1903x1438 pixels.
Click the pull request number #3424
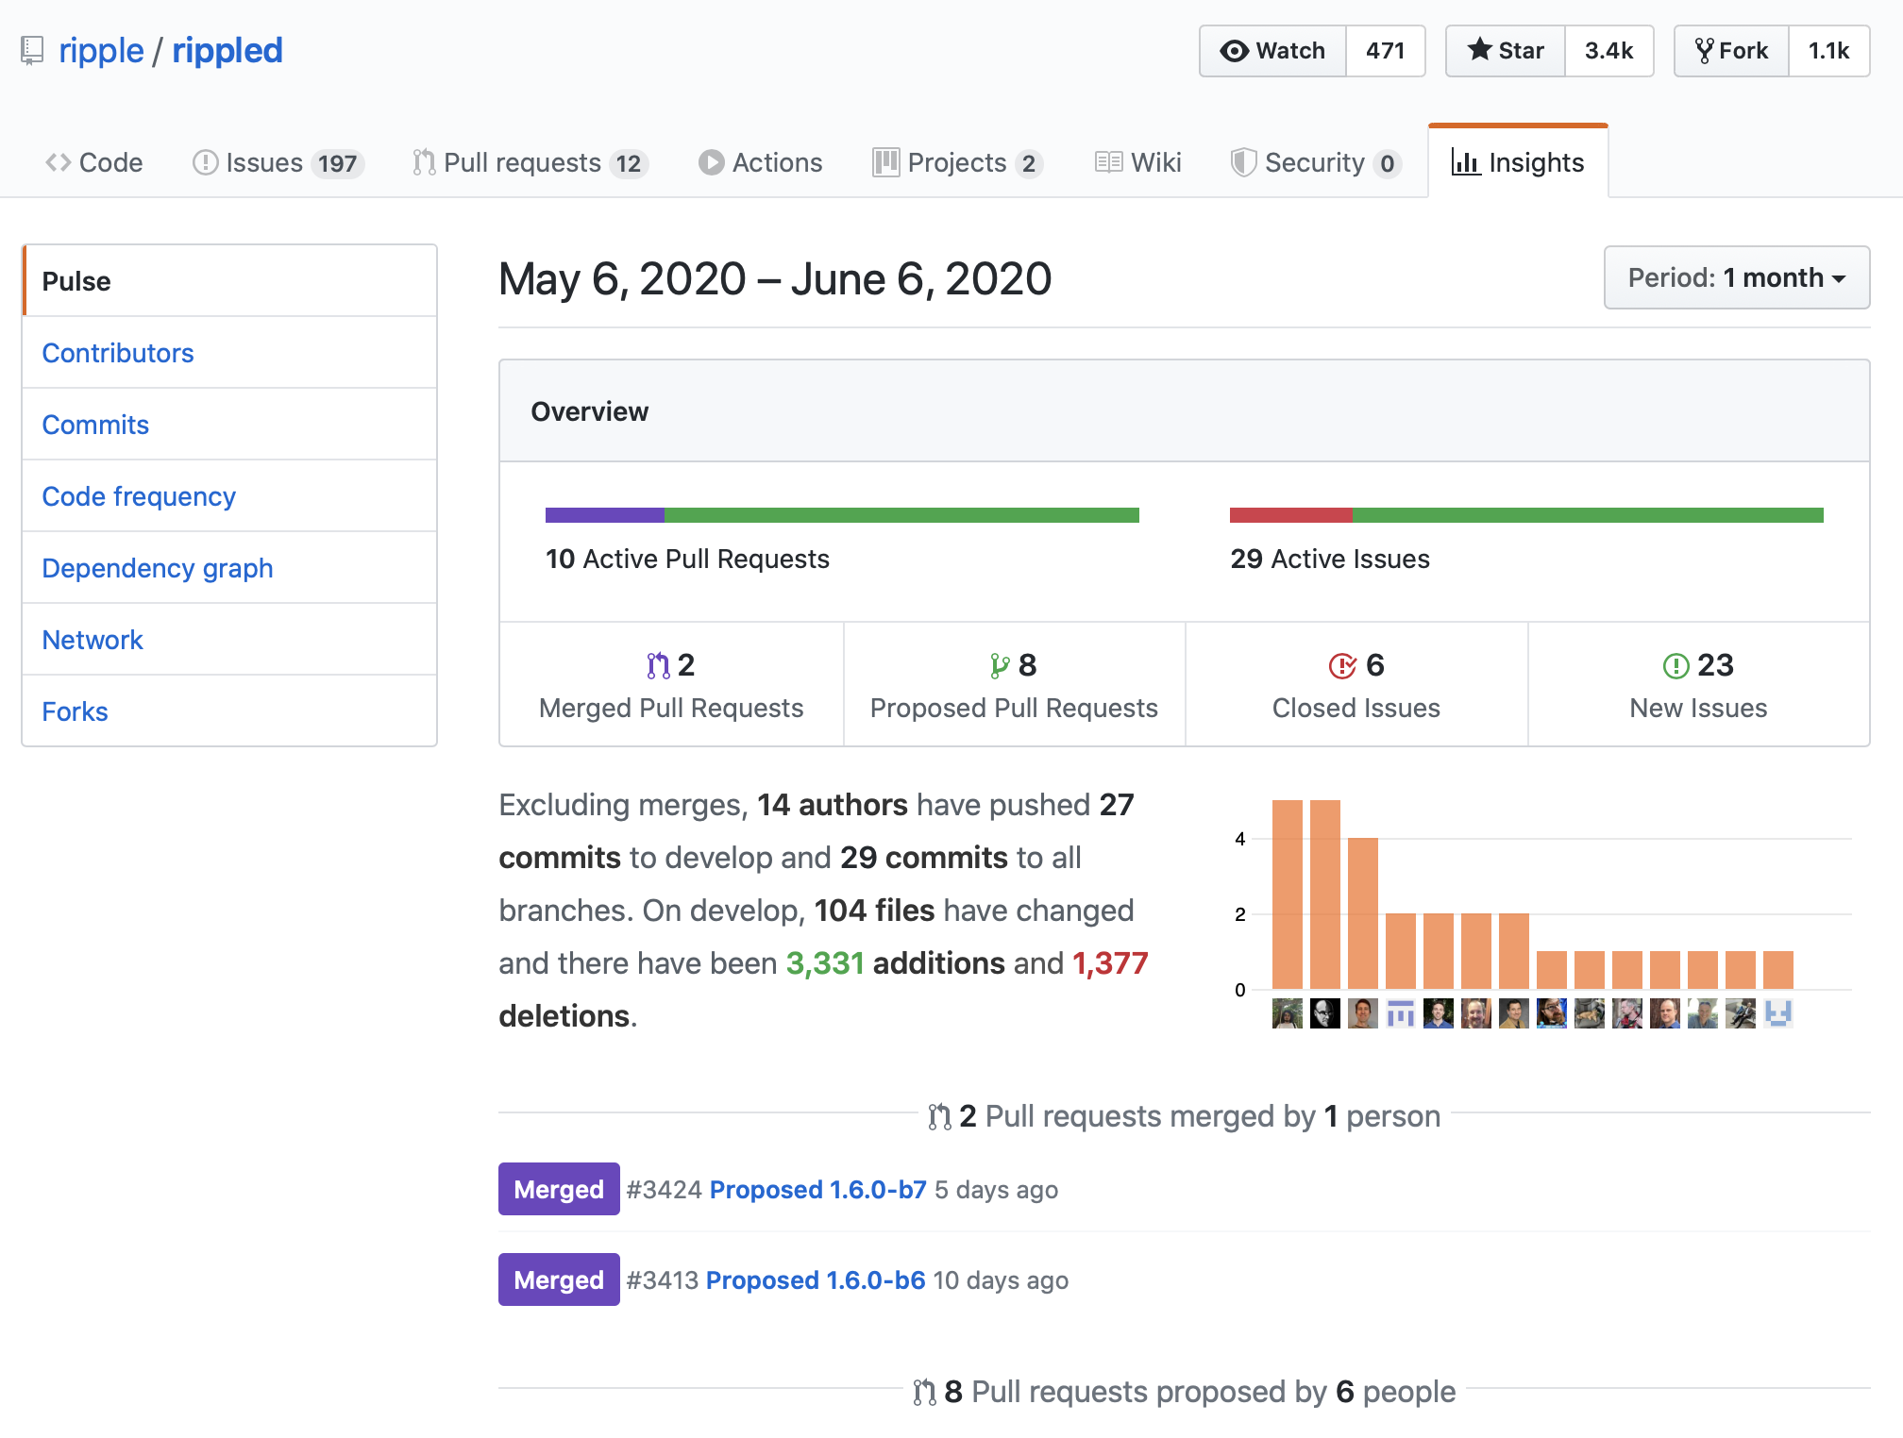point(665,1190)
